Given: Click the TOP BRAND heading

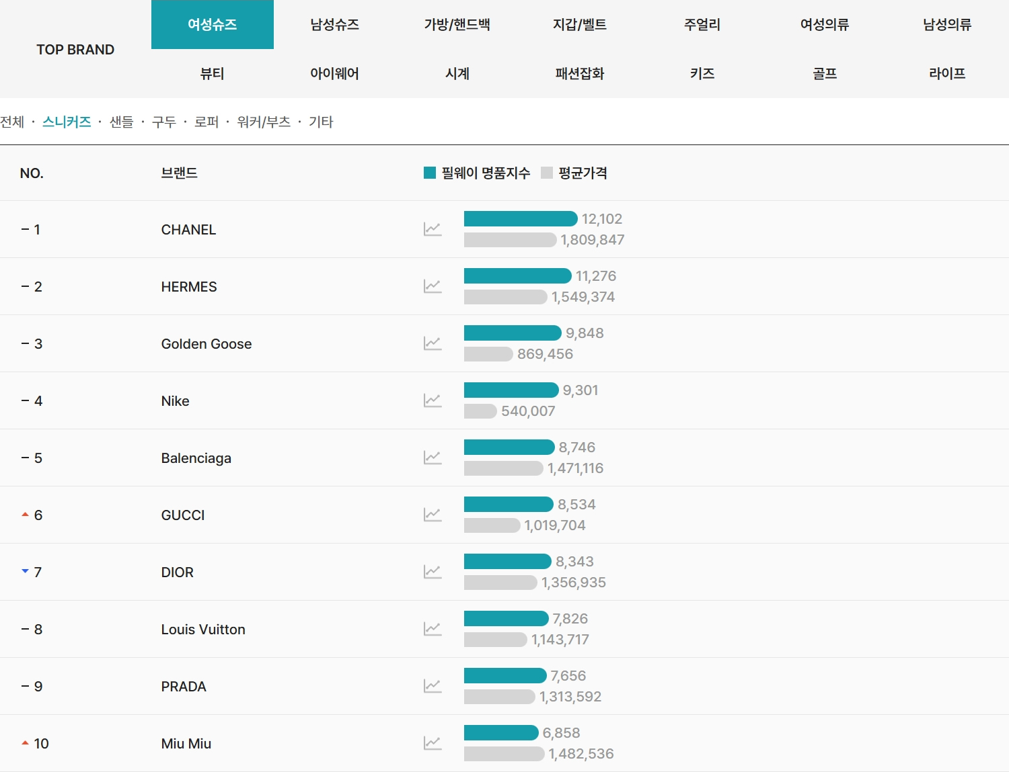Looking at the screenshot, I should [x=75, y=50].
